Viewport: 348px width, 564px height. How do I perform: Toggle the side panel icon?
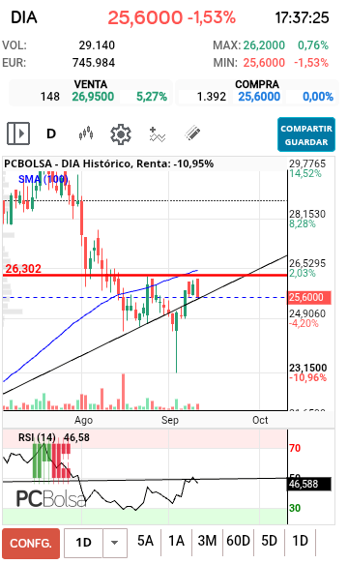point(18,134)
